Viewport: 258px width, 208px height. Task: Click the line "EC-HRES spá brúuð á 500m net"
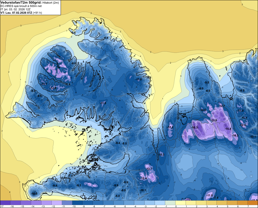(x=21, y=6)
